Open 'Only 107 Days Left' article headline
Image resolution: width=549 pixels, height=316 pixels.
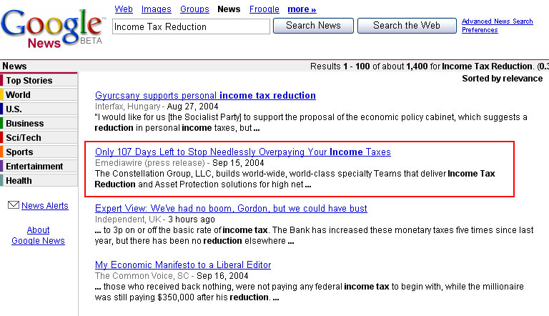243,152
